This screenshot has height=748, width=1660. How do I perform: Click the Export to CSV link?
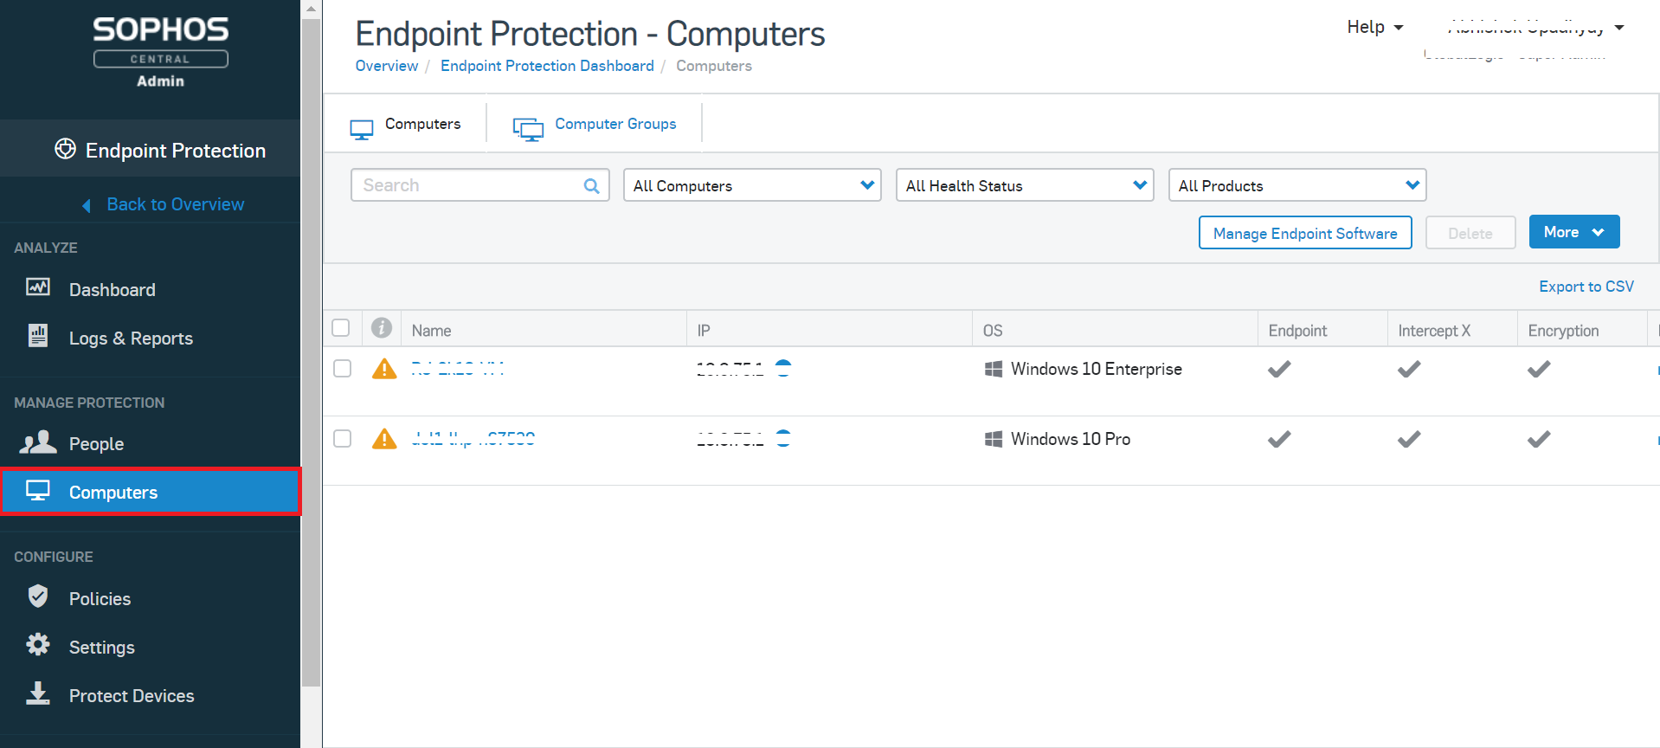click(1586, 287)
